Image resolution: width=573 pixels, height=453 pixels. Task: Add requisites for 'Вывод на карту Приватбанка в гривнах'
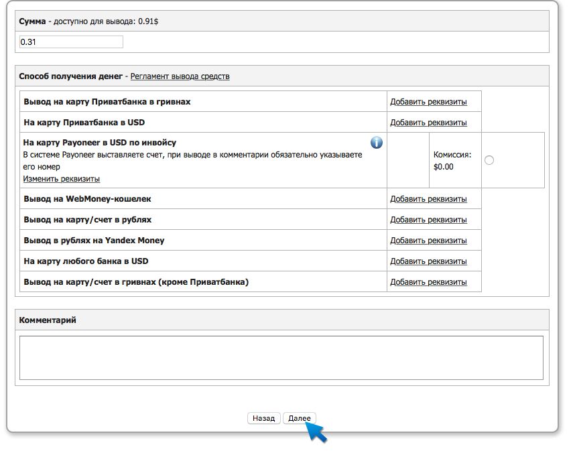coord(428,102)
